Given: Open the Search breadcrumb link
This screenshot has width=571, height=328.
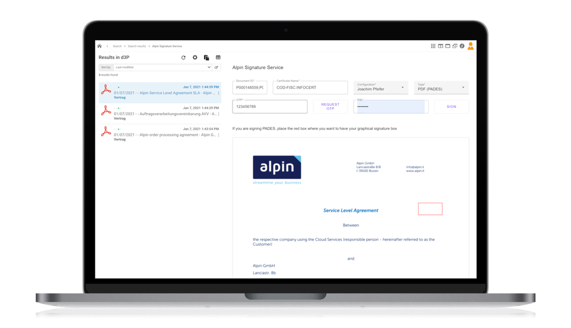Looking at the screenshot, I should 117,46.
